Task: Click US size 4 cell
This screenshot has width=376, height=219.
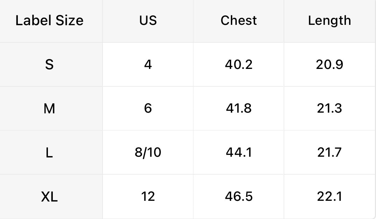Action: click(x=148, y=65)
